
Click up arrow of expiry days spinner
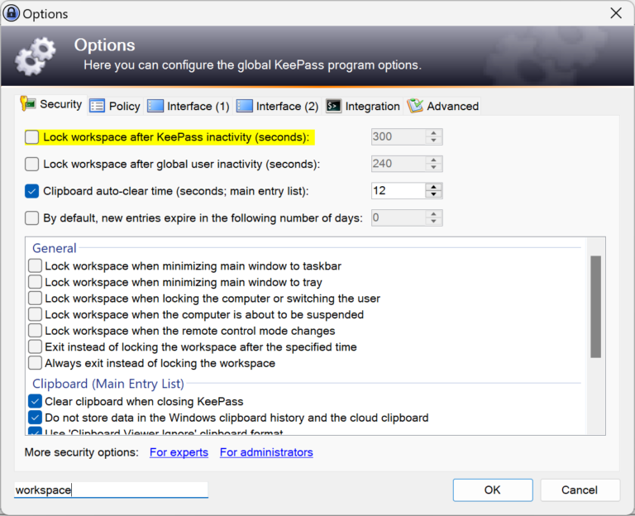point(434,214)
